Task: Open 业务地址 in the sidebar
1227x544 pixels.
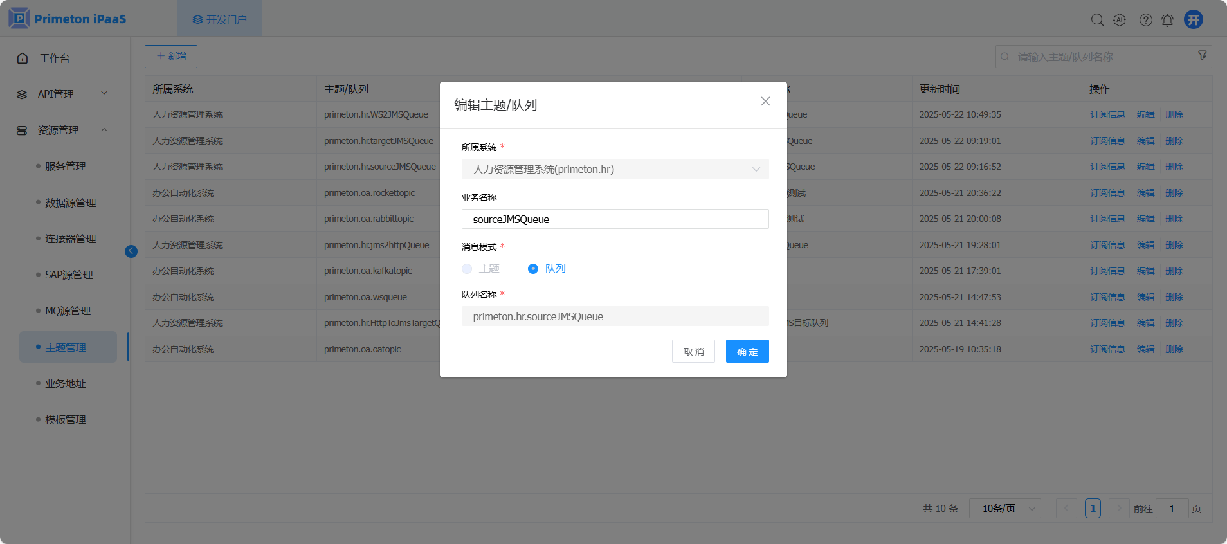Action: tap(65, 383)
